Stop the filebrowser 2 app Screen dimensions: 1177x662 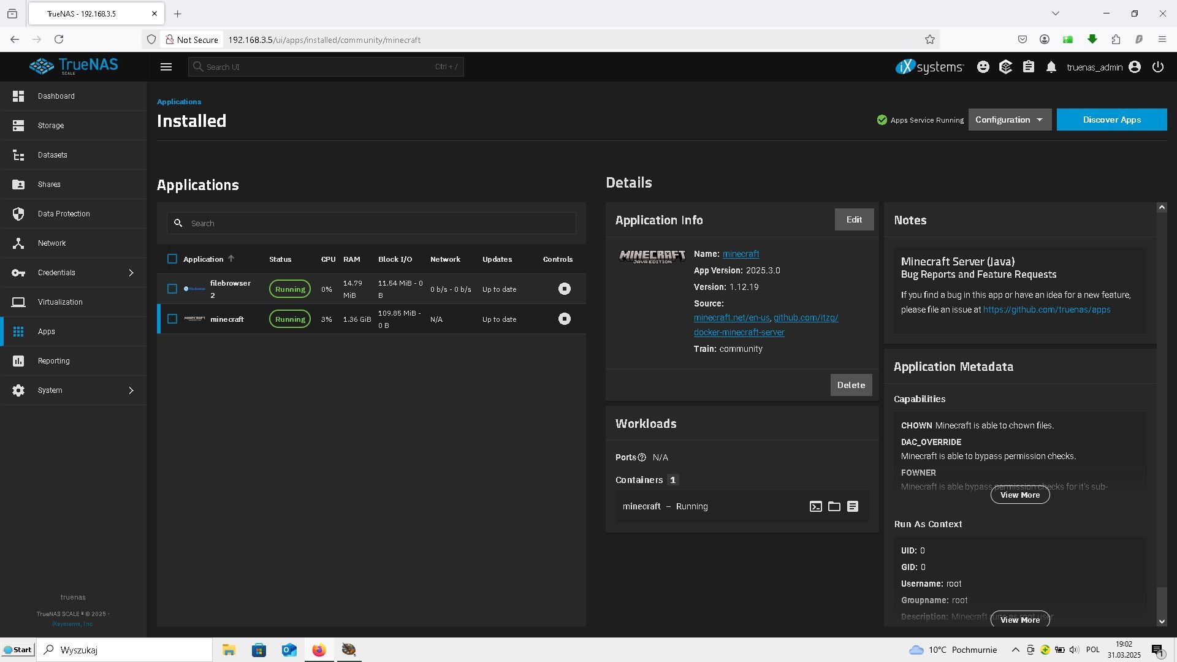[565, 289]
